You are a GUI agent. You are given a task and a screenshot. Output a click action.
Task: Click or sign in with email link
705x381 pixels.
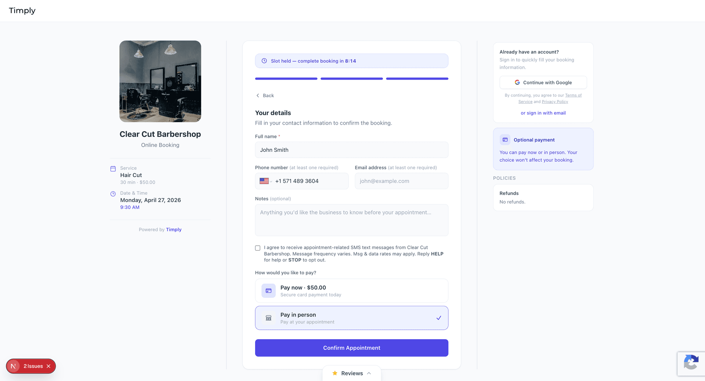[543, 113]
